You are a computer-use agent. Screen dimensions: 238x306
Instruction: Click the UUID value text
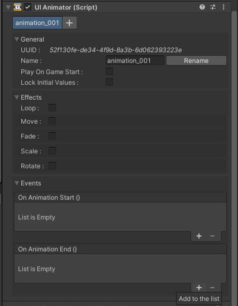(116, 50)
